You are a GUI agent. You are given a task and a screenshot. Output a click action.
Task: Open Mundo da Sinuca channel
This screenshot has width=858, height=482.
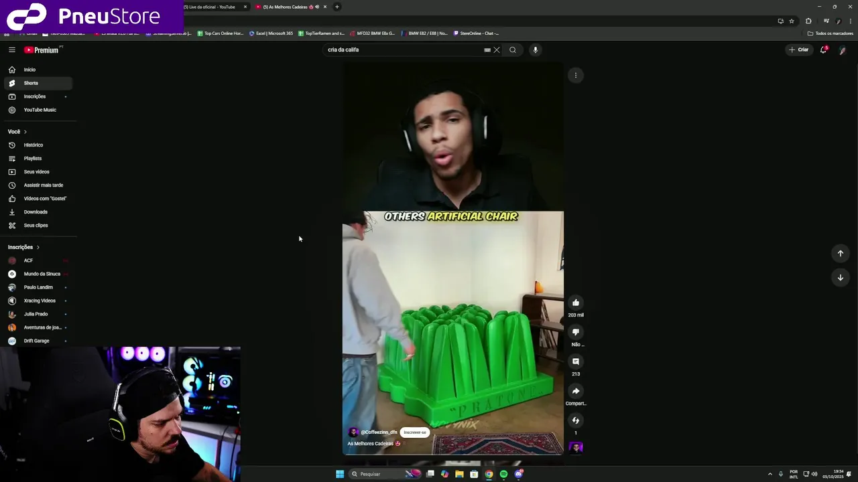[x=38, y=274]
